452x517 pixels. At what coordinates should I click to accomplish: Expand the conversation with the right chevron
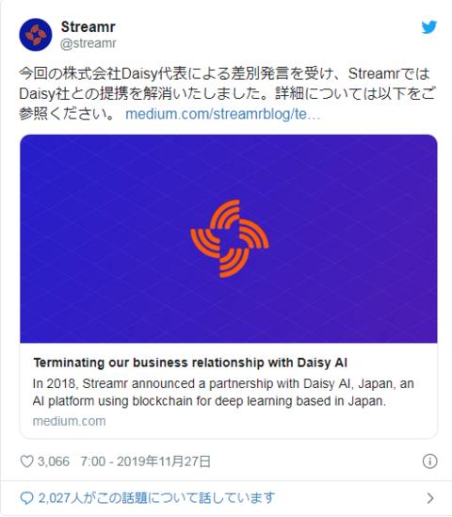coord(430,498)
